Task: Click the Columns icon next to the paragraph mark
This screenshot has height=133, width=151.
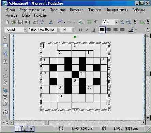Action: point(89,22)
